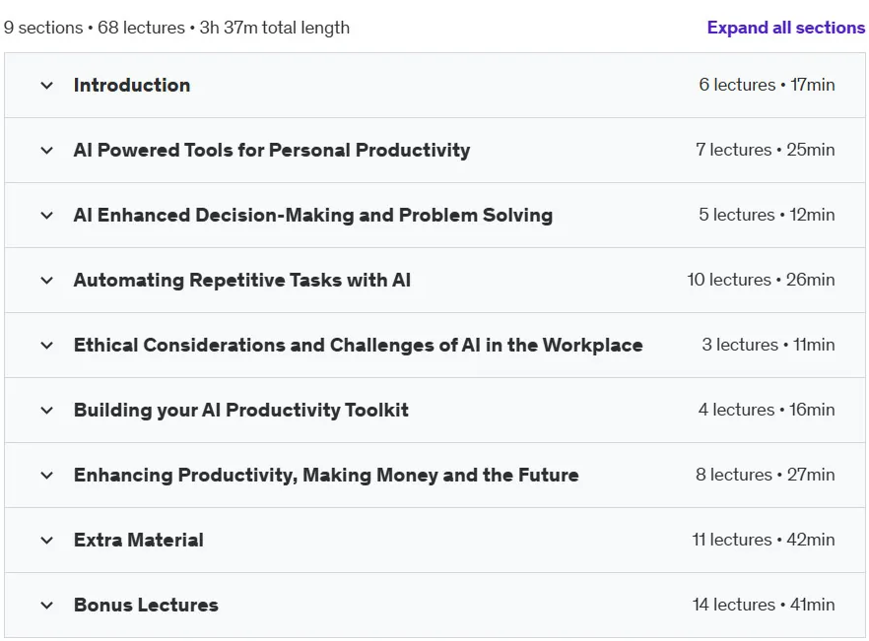Expand Bonus Lectures section chevron
Viewport: 869px width, 641px height.
(47, 605)
